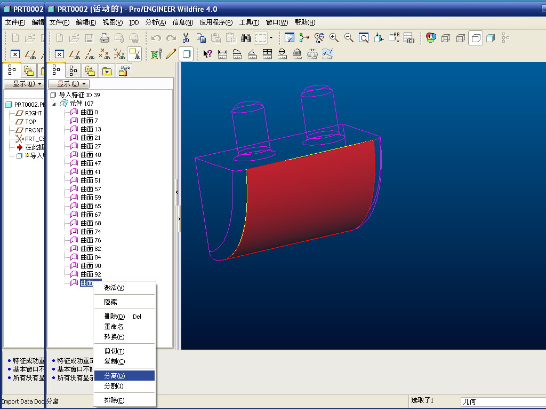The height and width of the screenshot is (410, 546).
Task: Open the View manager icon
Action: tap(409, 38)
